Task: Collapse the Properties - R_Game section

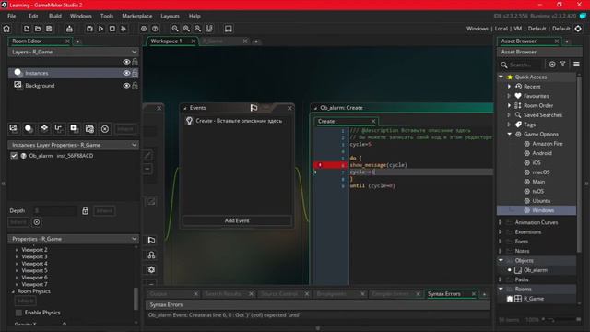Action: point(134,239)
